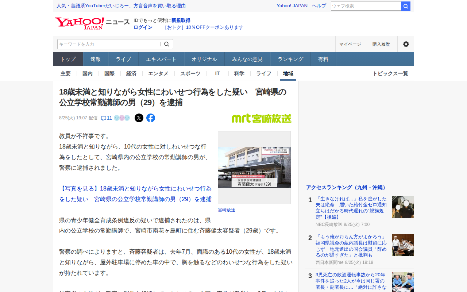Open the article photo thumbnail of 斉藤健太

(254, 168)
